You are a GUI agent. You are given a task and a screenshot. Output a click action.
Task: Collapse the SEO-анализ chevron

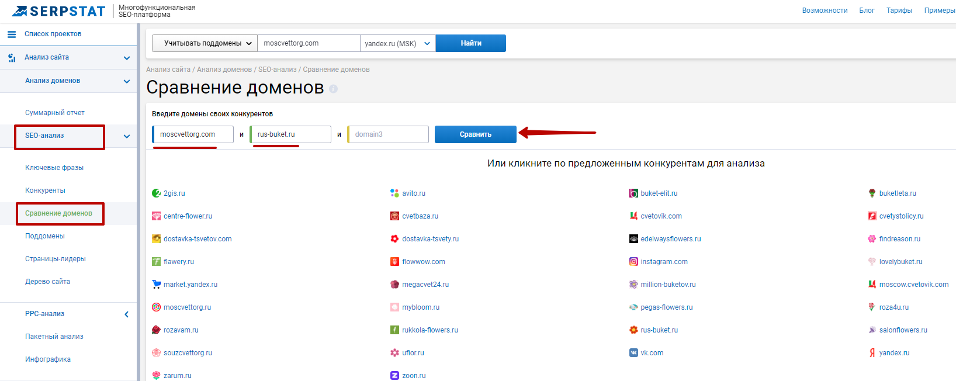click(x=127, y=137)
